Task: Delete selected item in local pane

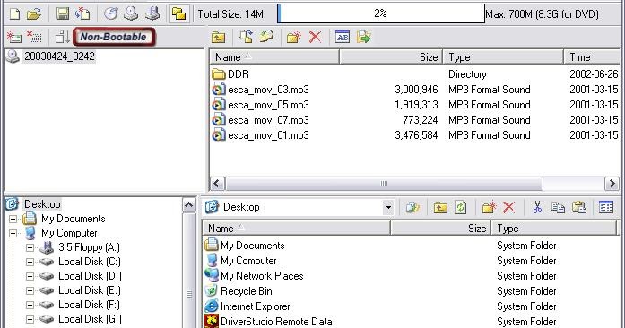Action: (x=509, y=207)
